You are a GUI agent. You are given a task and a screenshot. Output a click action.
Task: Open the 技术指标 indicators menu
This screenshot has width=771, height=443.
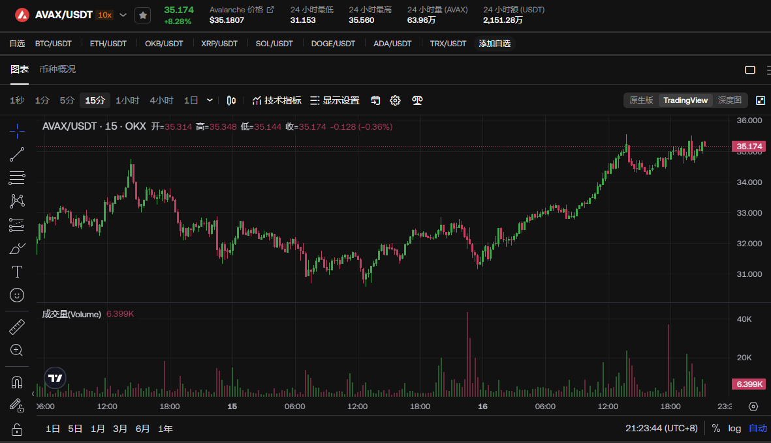tap(277, 100)
